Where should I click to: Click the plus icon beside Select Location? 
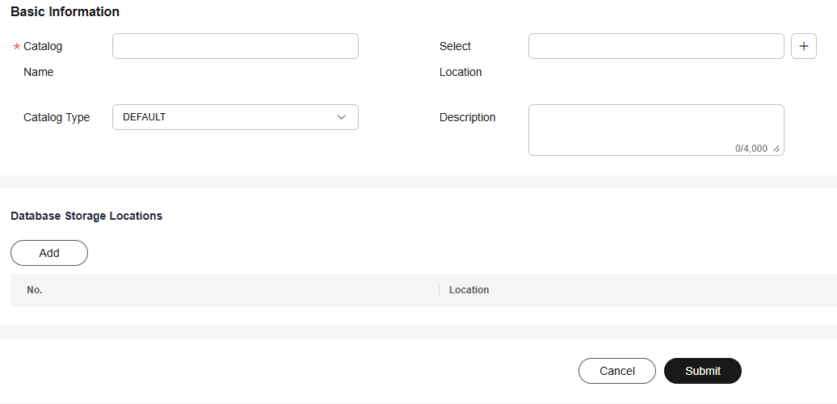(x=803, y=46)
